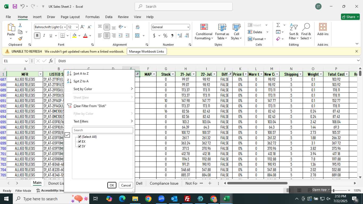Click AutoSum sigma icon
This screenshot has height=204, width=363.
pyautogui.click(x=278, y=25)
